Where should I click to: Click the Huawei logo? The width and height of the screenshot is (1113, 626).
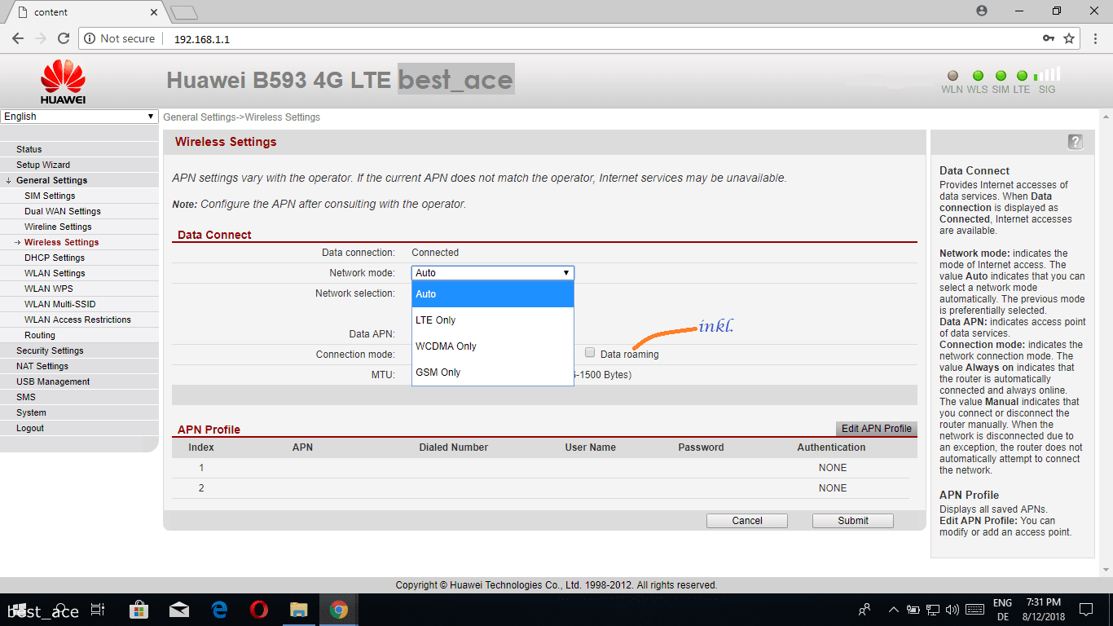63,82
